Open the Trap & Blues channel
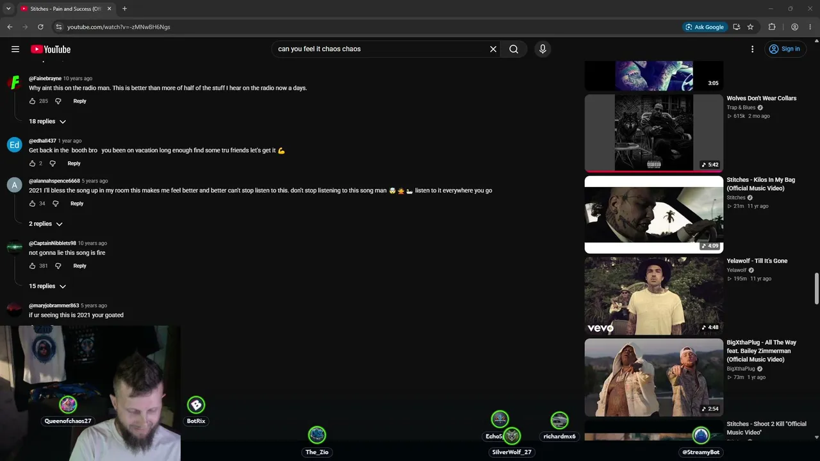The image size is (820, 461). tap(741, 108)
